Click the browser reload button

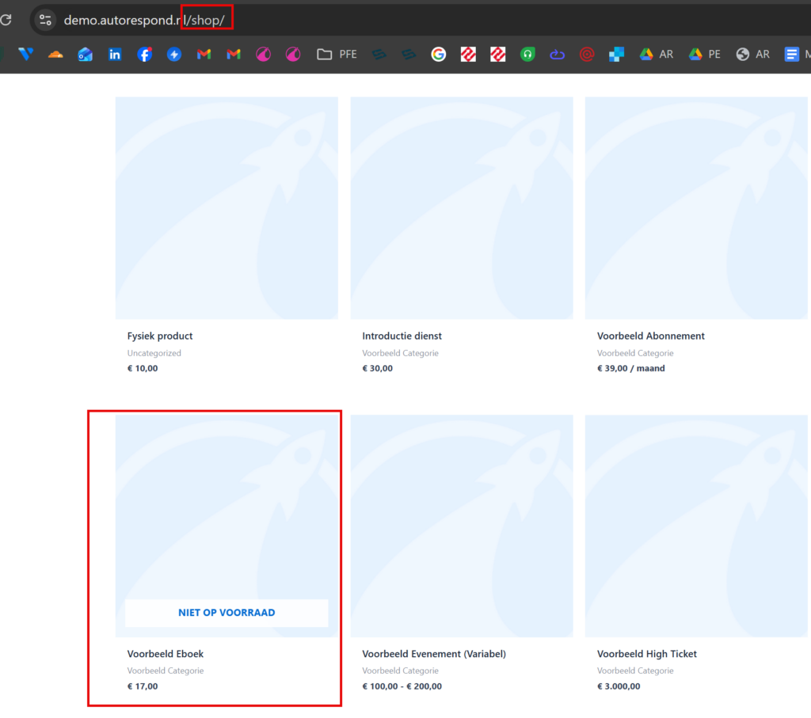click(6, 20)
